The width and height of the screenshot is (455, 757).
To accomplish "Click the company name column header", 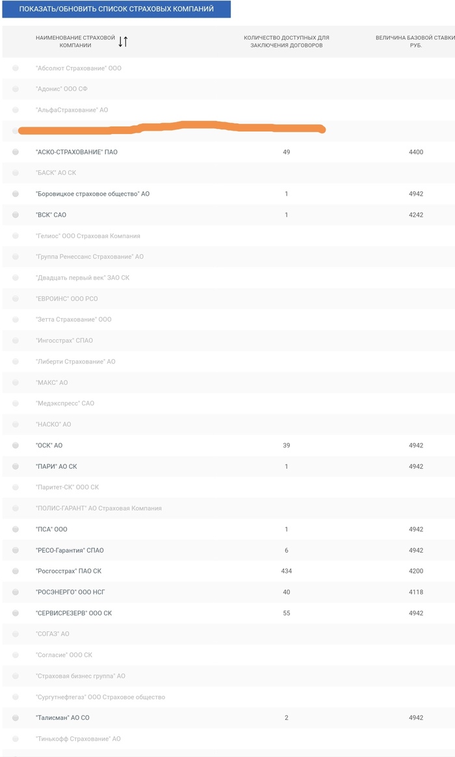I will 75,42.
